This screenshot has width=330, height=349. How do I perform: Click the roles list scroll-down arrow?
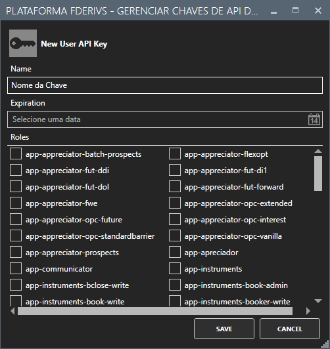(x=318, y=301)
